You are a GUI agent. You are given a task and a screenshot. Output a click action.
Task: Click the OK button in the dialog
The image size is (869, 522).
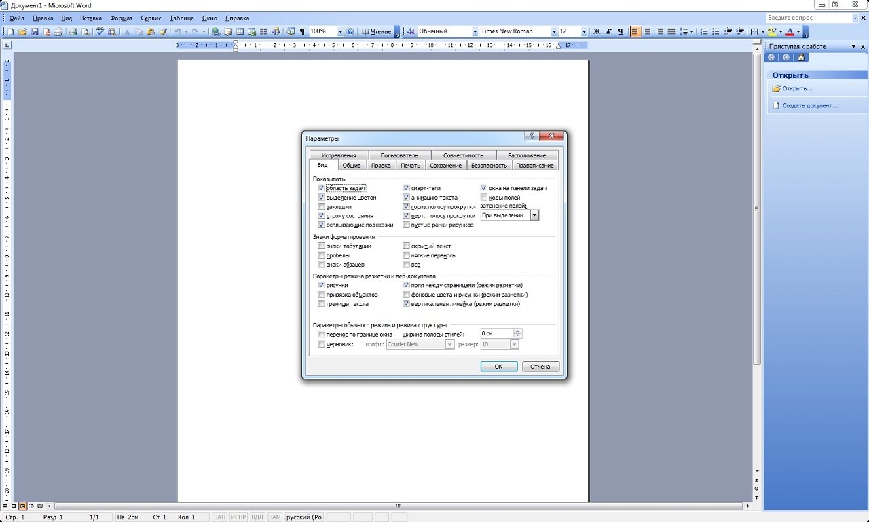pos(498,367)
